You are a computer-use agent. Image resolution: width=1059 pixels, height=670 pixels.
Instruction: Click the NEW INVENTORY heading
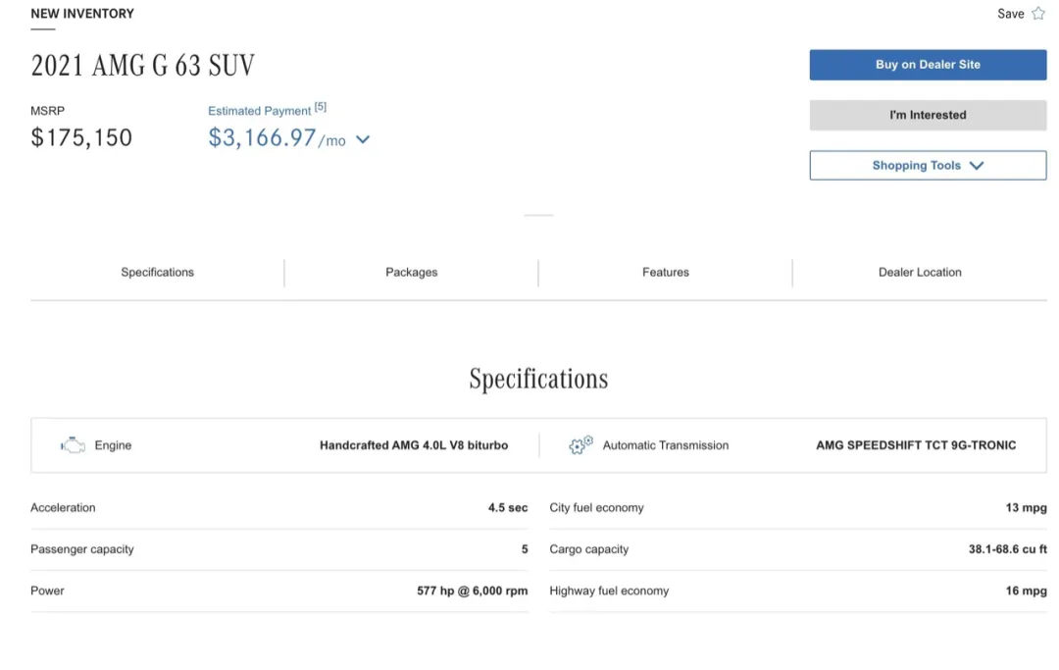coord(82,14)
